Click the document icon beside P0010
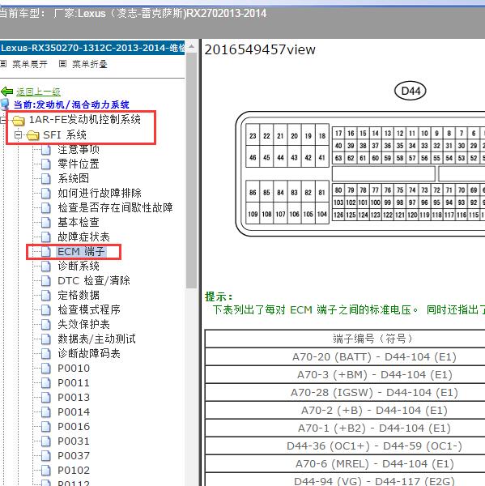The image size is (485, 486). pos(46,369)
